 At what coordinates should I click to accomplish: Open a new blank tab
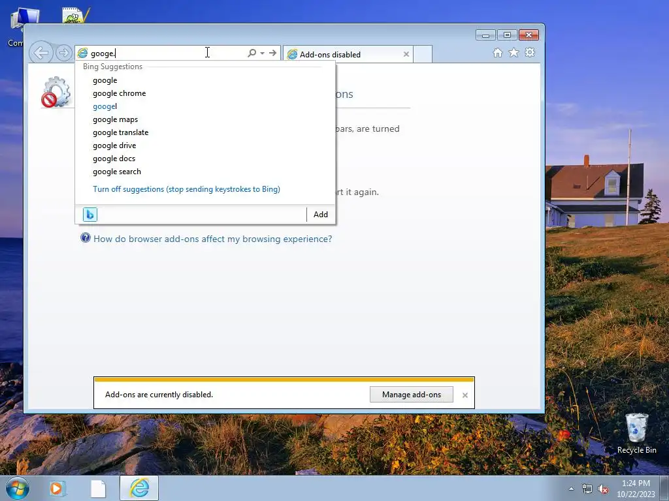coord(423,55)
